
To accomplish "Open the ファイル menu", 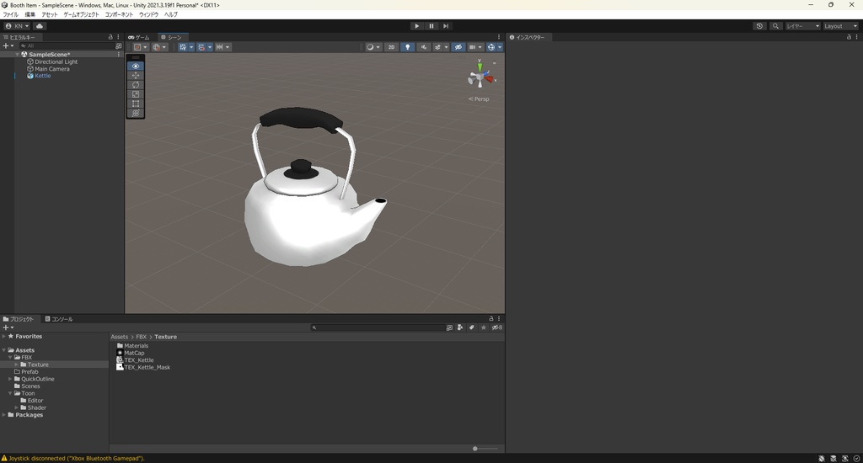I will 10,14.
